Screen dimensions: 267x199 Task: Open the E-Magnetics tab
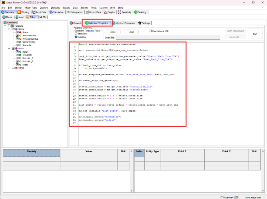pos(75,12)
